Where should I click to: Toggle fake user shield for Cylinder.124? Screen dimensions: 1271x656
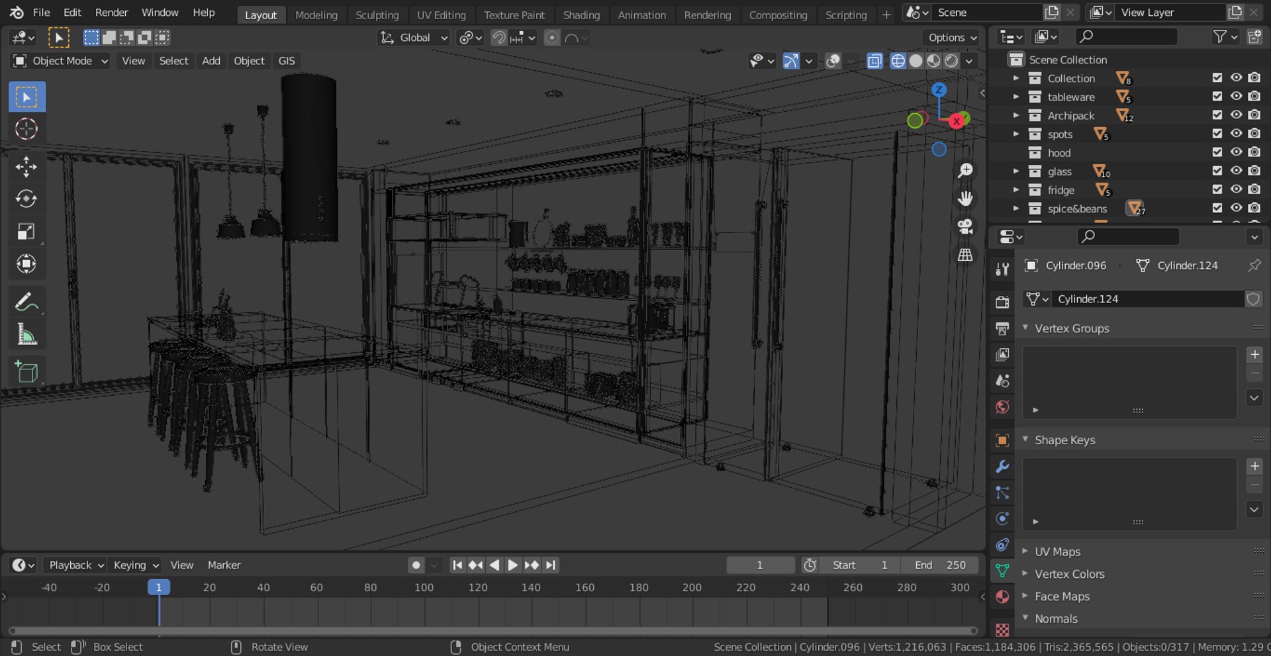[1253, 299]
